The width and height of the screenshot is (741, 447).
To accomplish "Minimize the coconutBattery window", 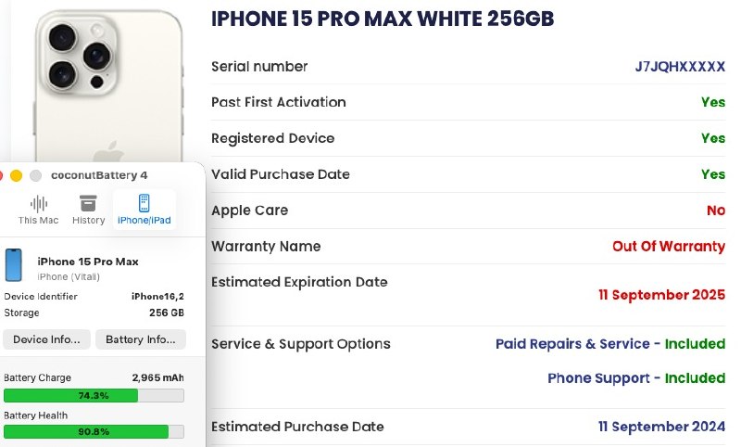I will [16, 175].
